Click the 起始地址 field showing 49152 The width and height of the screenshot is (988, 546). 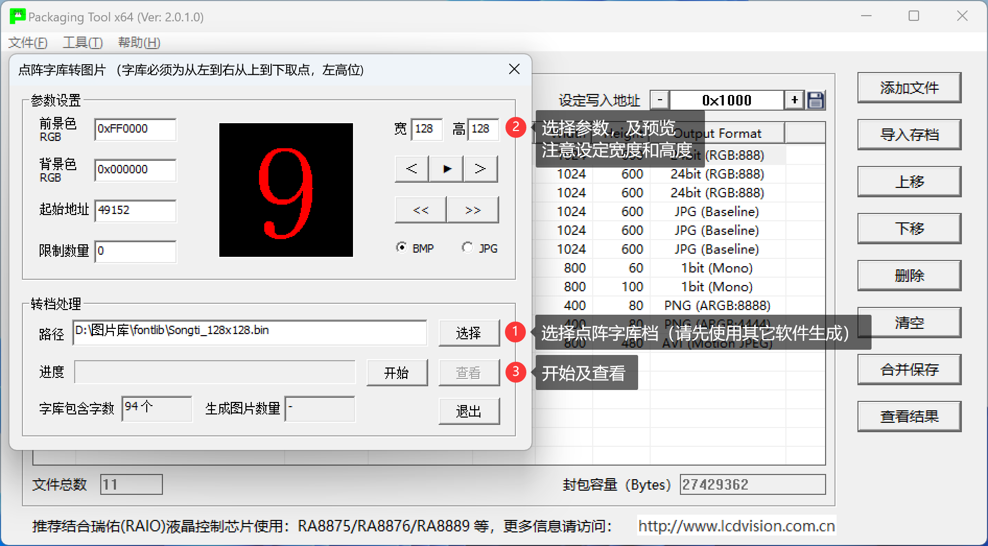point(135,211)
